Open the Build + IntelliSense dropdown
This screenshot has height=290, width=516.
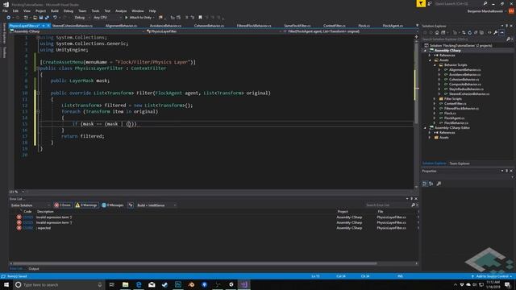click(x=156, y=205)
